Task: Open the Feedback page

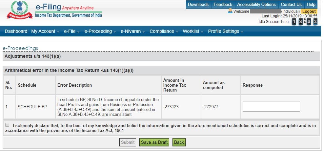Action: (x=223, y=5)
